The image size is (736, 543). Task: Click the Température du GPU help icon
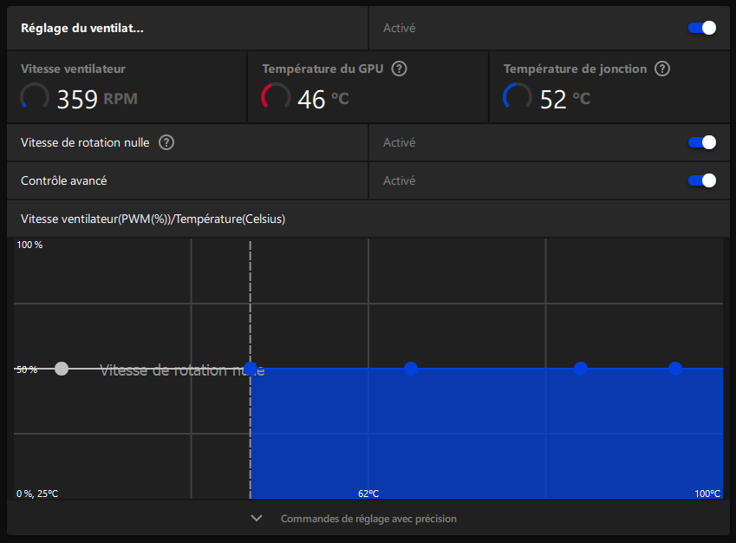click(x=399, y=69)
